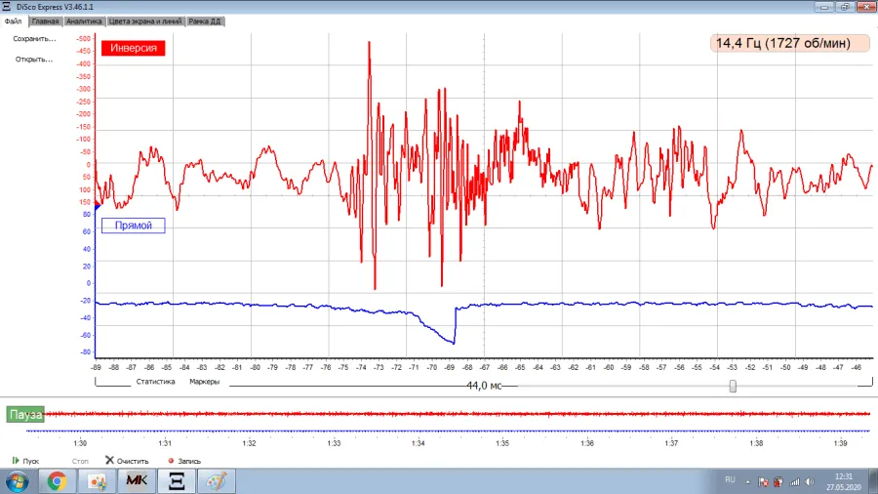Open Google Chrome from the taskbar
The height and width of the screenshot is (494, 878).
(57, 481)
